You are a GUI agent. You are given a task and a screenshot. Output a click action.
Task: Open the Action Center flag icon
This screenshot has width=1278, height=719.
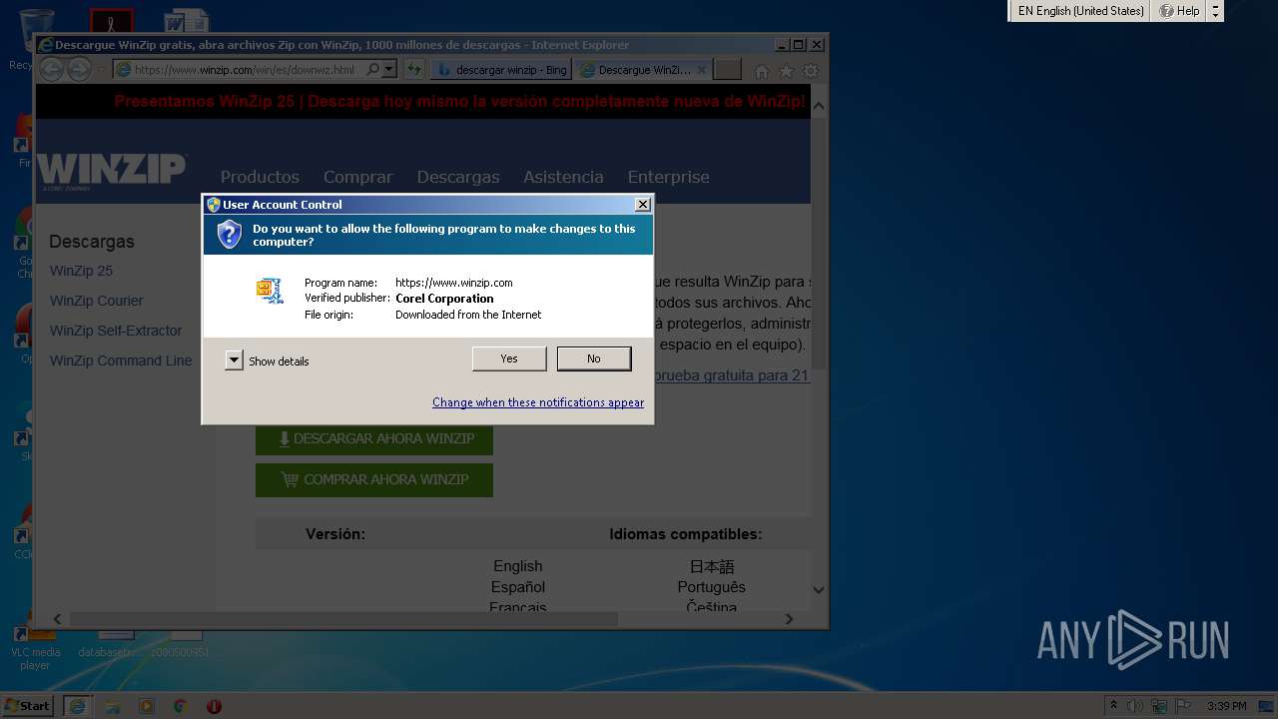click(x=1184, y=706)
